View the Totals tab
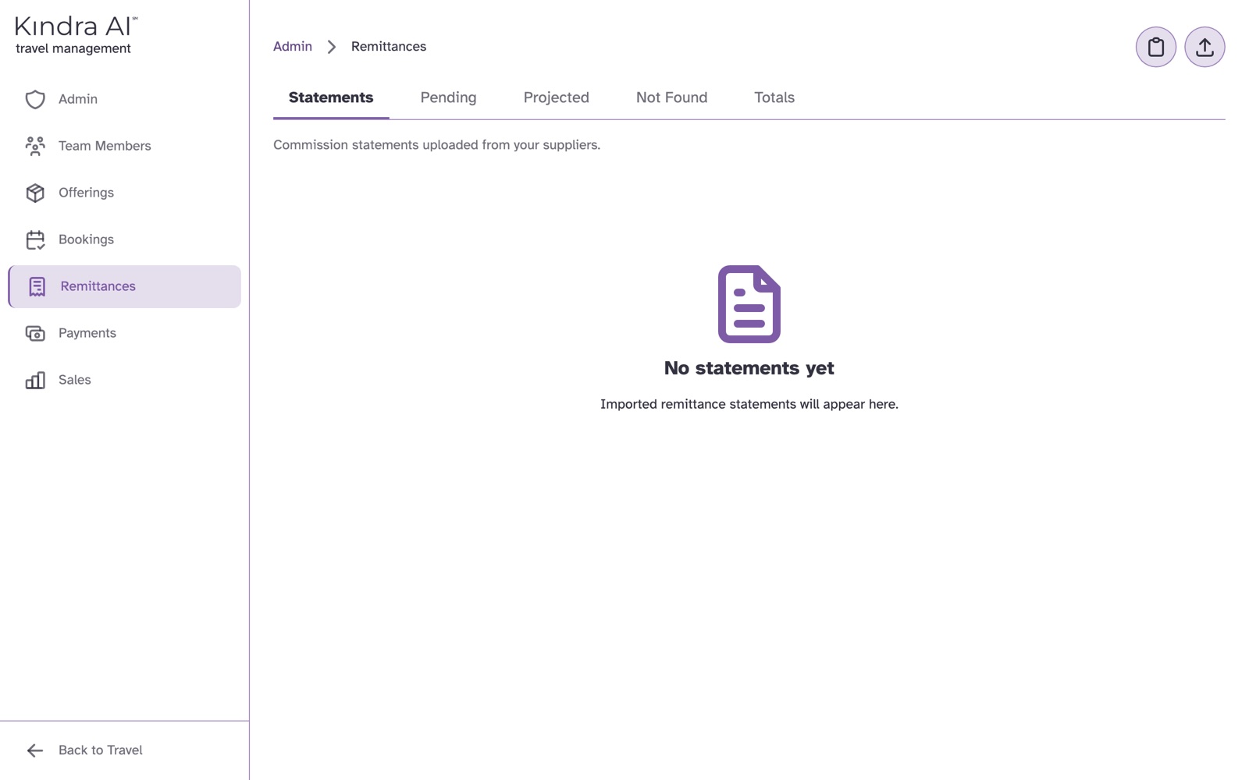This screenshot has width=1249, height=780. point(774,97)
